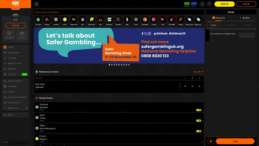Click the sidebar LOG IN button
The image size is (259, 146).
pos(16,26)
